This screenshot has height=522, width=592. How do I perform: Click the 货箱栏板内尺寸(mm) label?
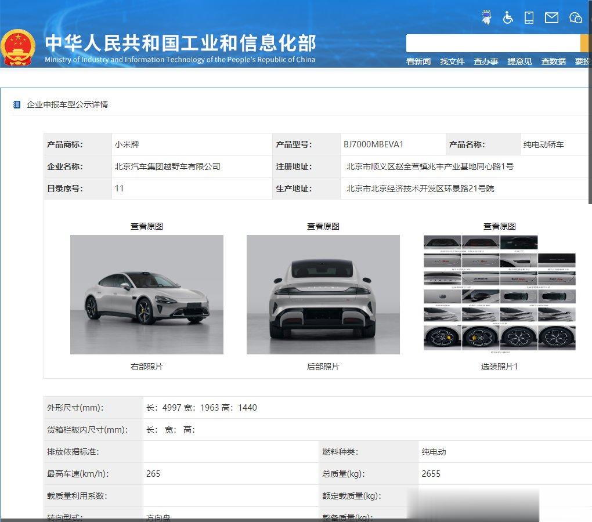[x=87, y=430]
